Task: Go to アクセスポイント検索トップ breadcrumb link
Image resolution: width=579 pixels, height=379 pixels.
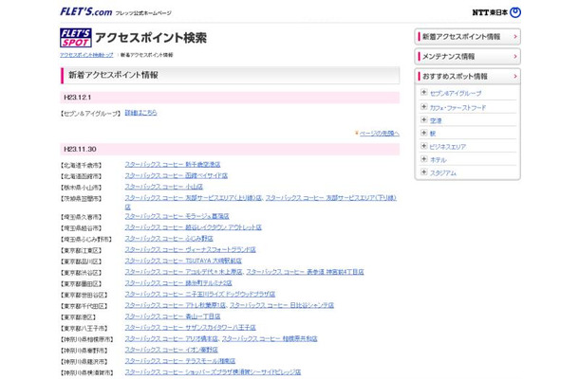Action: click(86, 55)
